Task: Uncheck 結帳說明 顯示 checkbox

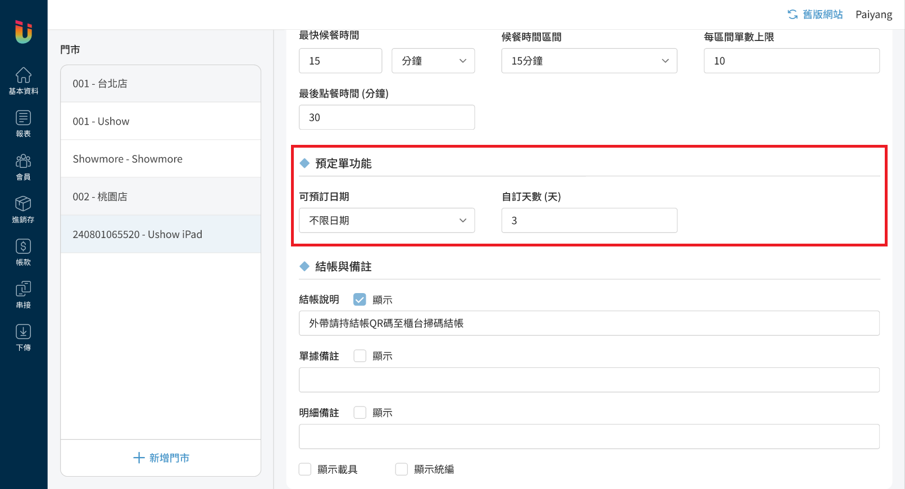Action: pos(360,300)
